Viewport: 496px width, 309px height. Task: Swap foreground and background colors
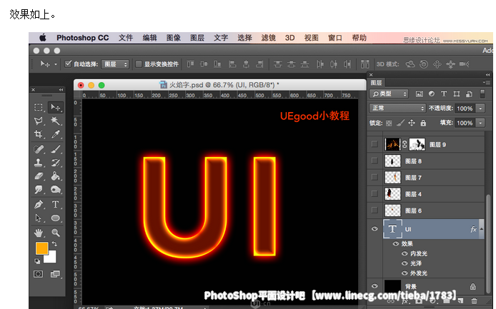[54, 244]
